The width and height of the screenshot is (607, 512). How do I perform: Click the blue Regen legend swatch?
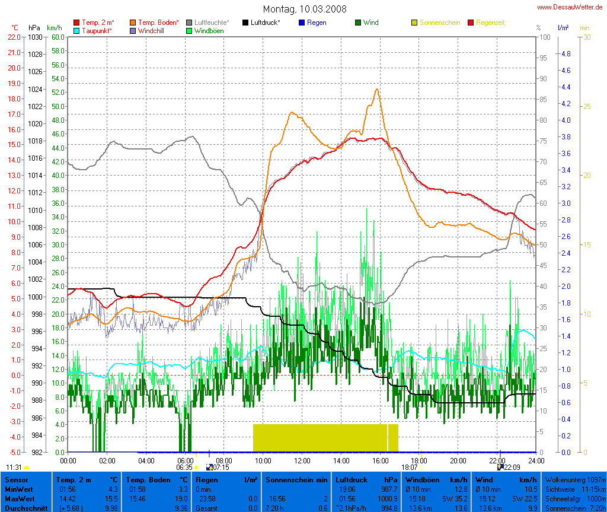[302, 23]
